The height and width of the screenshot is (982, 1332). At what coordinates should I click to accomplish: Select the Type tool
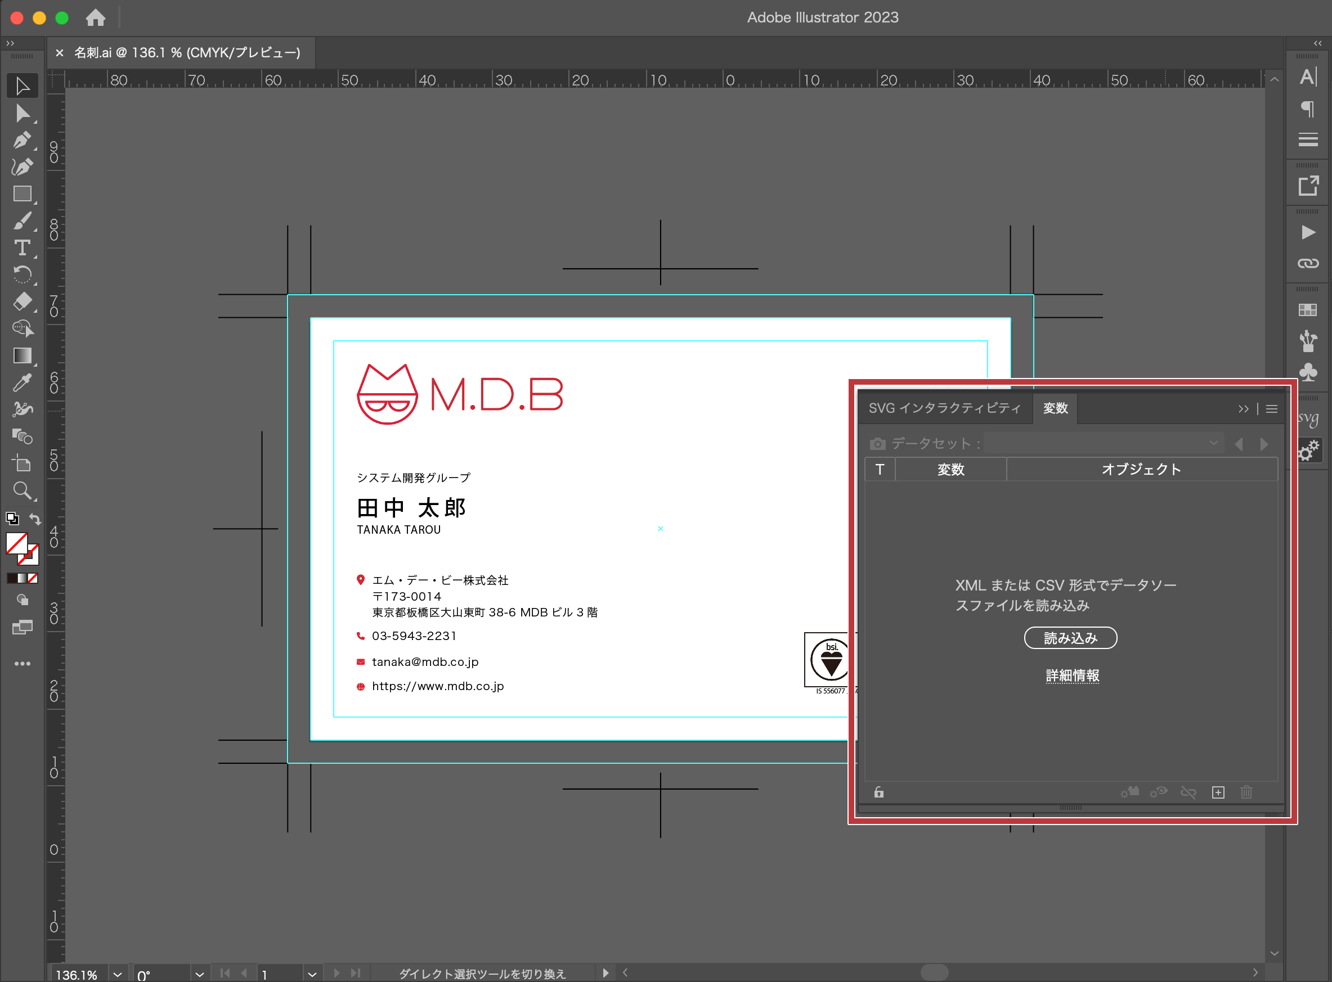coord(23,248)
